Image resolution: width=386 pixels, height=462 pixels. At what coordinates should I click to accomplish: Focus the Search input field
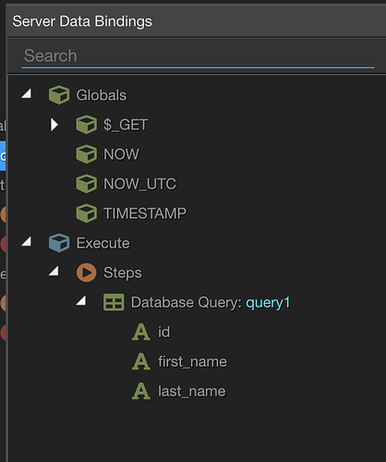click(198, 56)
